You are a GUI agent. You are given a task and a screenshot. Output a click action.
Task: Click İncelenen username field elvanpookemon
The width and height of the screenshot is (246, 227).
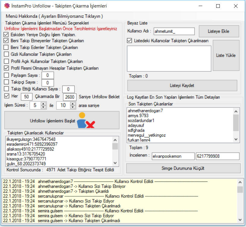[x=173, y=156]
